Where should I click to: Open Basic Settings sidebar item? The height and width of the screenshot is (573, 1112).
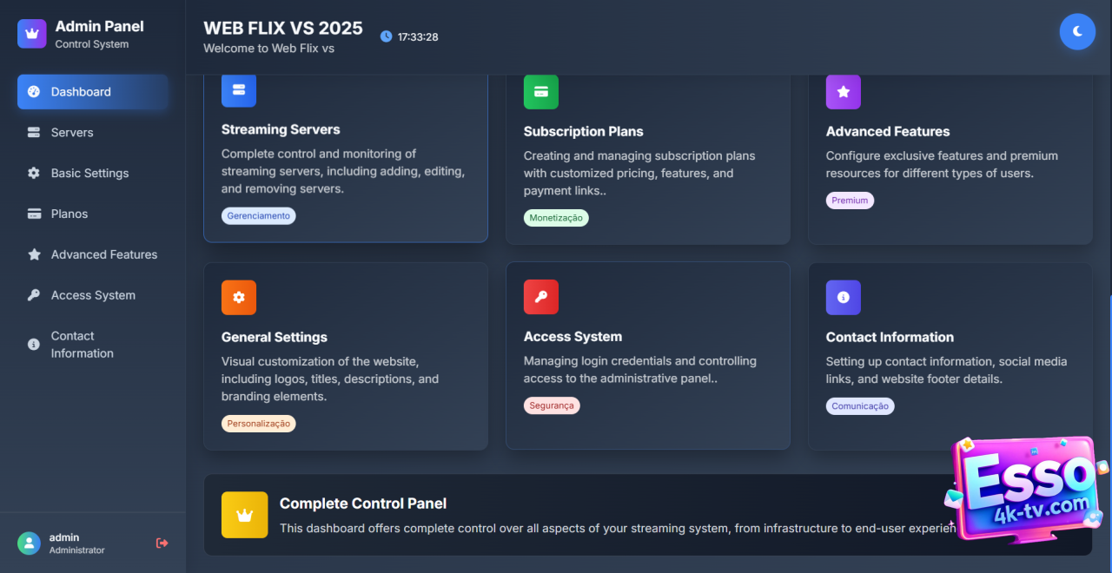(x=89, y=174)
